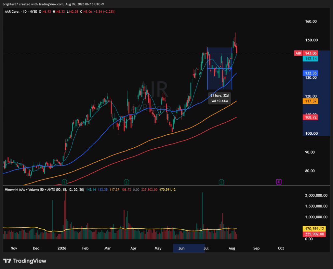Click the 130.00 price scale label

pos(311,77)
